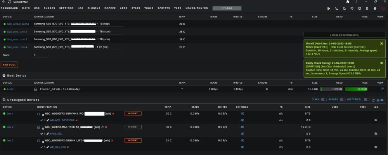388x155 pixels.
Task: Open the browser extensions puzzle icon
Action: click(348, 2)
